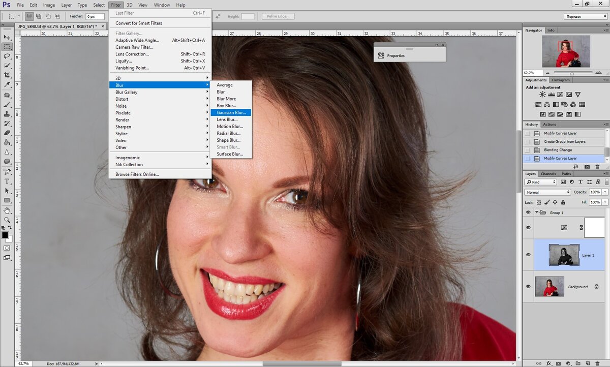
Task: Click Curves layer mask thumbnail
Action: [x=595, y=228]
